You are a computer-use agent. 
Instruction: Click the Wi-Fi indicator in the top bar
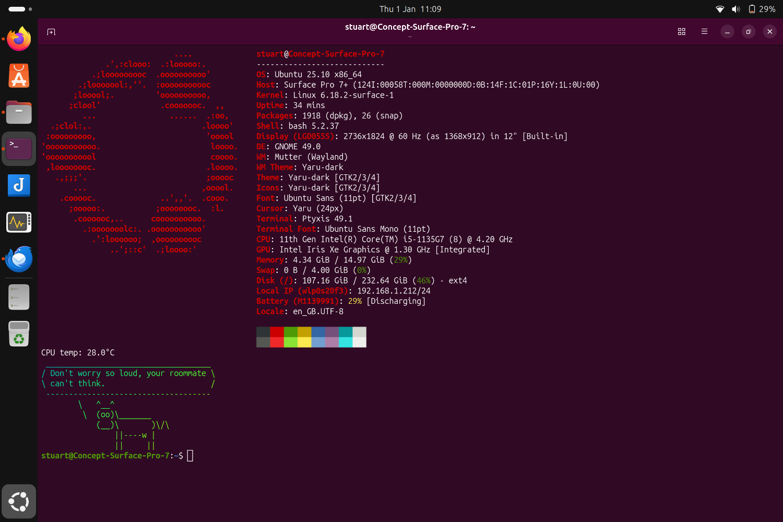(x=720, y=9)
